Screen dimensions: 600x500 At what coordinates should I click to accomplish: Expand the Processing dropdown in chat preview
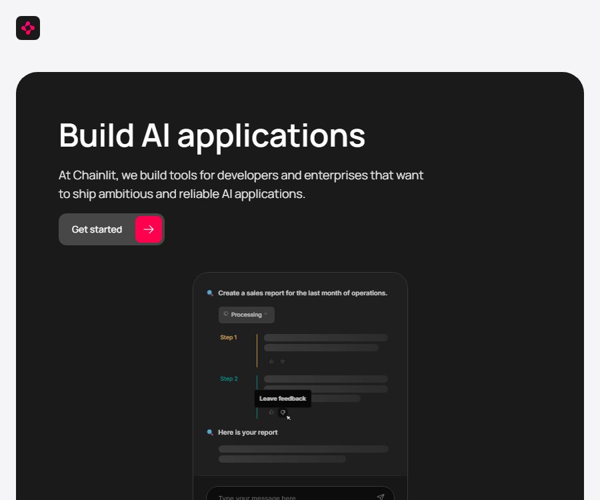(x=247, y=315)
